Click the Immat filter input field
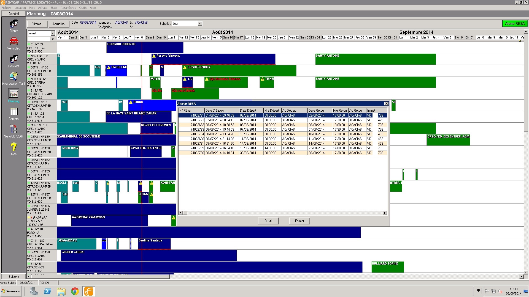 pos(39,39)
